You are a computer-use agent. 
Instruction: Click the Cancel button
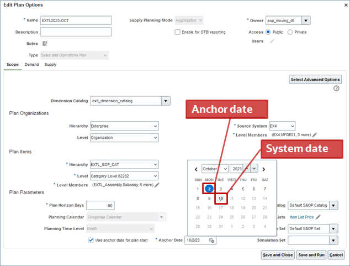(336, 255)
